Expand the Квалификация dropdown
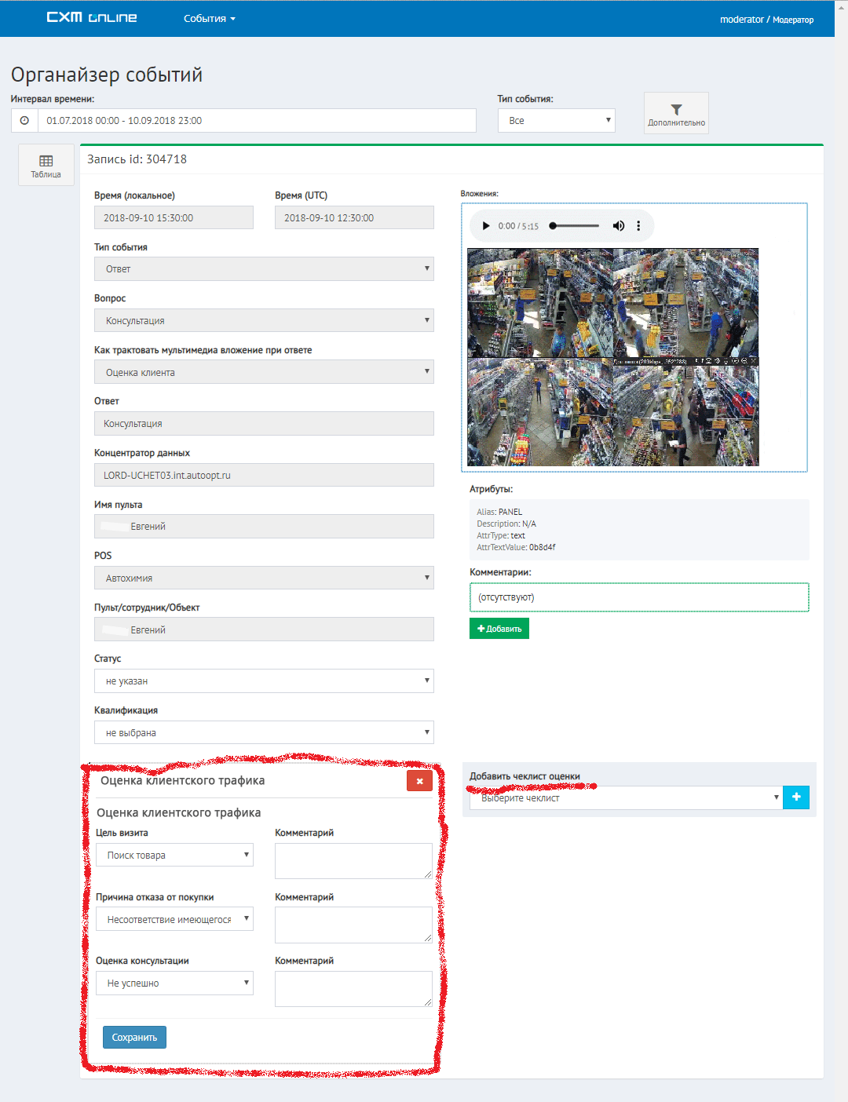Viewport: 848px width, 1102px height. (264, 733)
